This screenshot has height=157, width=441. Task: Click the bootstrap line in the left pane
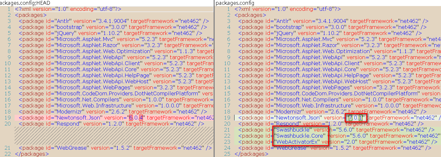(112, 27)
